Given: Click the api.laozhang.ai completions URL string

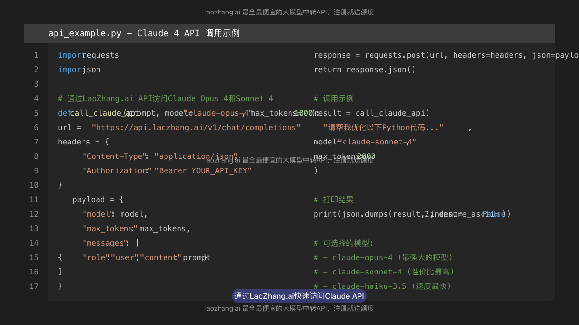Looking at the screenshot, I should click(x=196, y=128).
